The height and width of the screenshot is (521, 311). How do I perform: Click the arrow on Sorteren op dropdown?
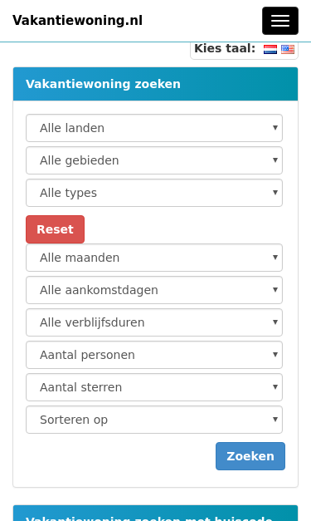tap(275, 420)
